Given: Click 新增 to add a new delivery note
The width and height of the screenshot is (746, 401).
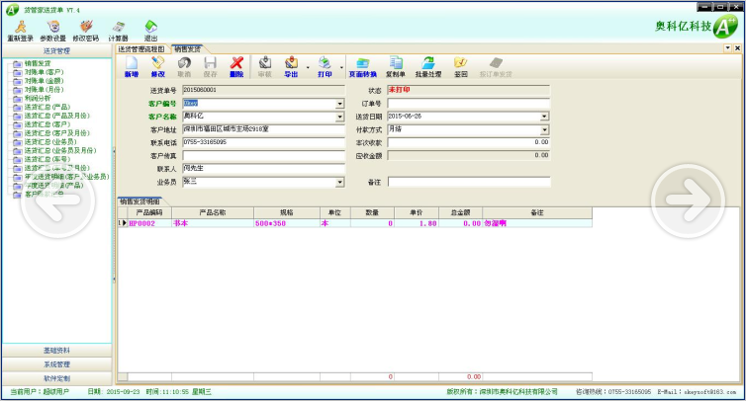Looking at the screenshot, I should tap(132, 67).
